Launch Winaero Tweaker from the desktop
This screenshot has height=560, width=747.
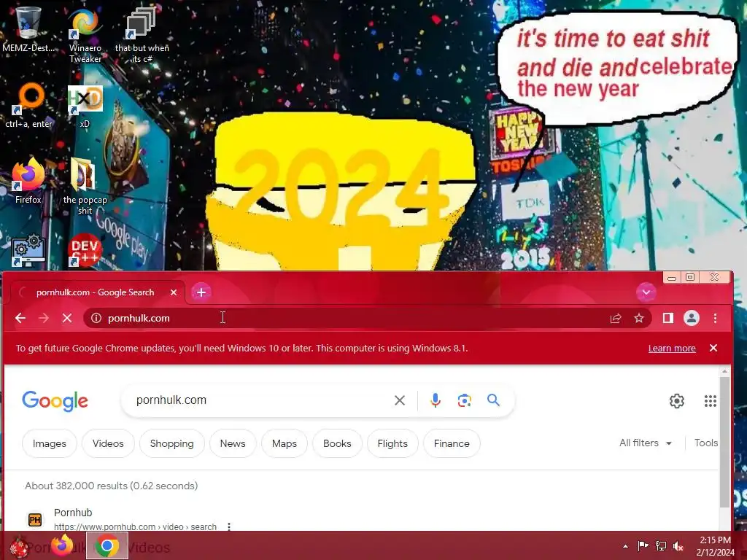(x=85, y=36)
